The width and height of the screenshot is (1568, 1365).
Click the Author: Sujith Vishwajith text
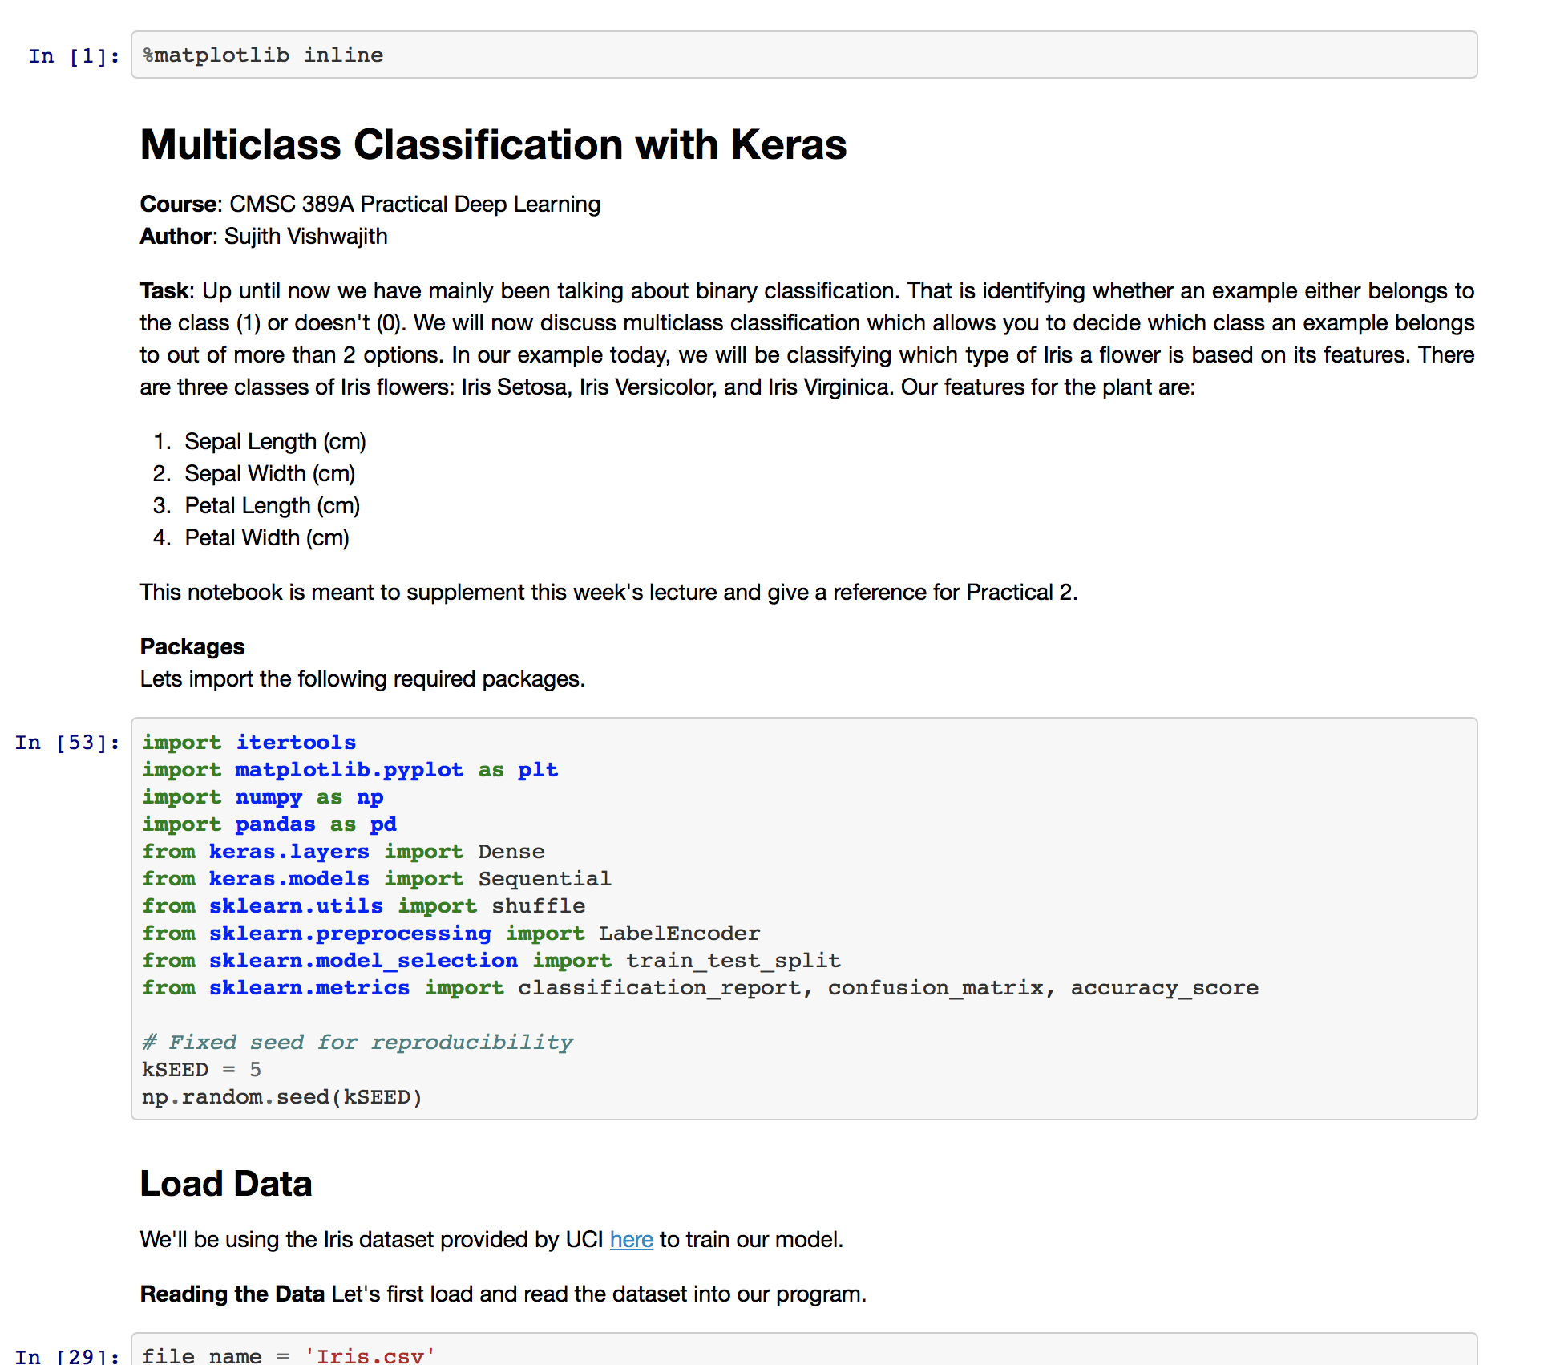point(264,237)
